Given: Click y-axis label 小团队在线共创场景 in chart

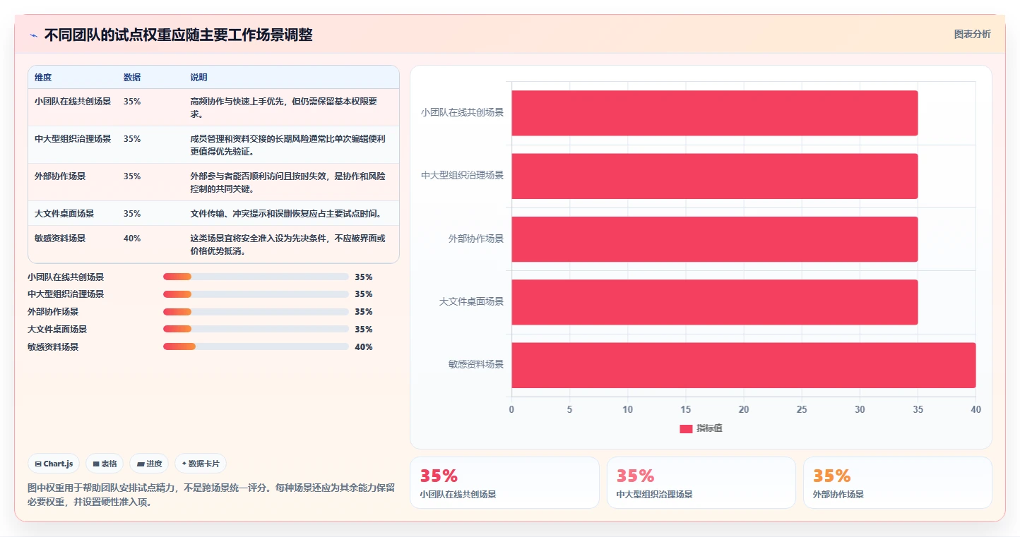Looking at the screenshot, I should tap(463, 112).
